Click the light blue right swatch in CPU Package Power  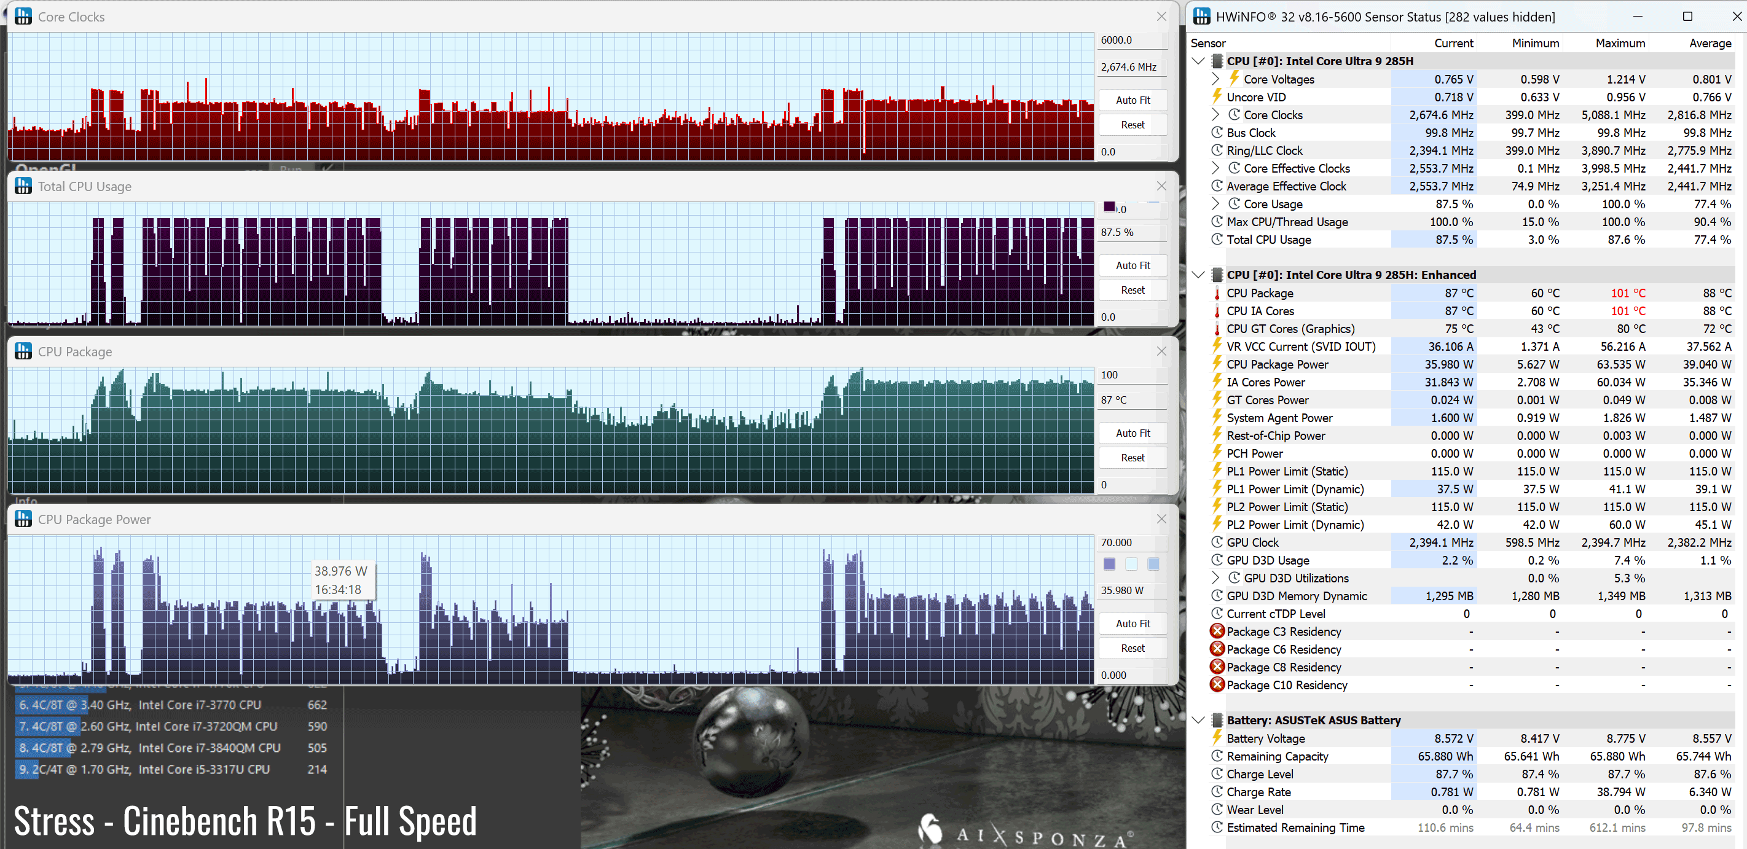[1153, 563]
